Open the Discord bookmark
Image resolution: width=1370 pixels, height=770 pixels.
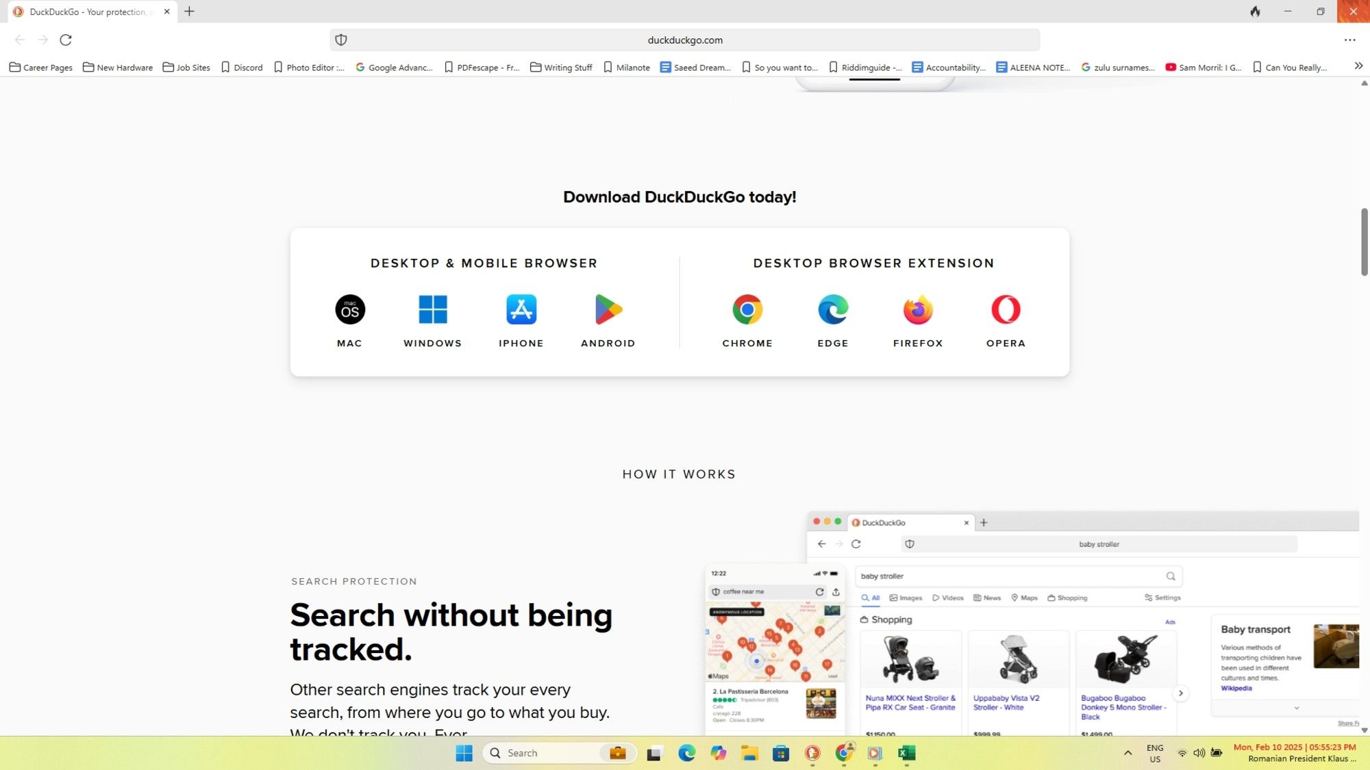coord(242,67)
